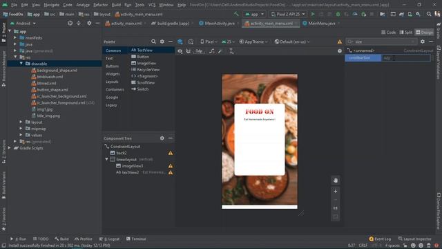
Task: Open the Refactor menu
Action: (x=101, y=5)
